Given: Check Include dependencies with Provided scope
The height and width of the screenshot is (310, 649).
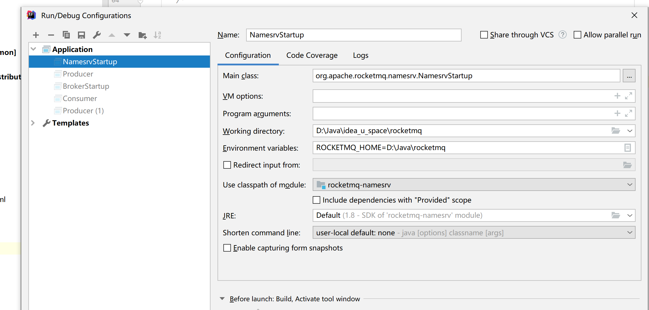Looking at the screenshot, I should pos(316,200).
